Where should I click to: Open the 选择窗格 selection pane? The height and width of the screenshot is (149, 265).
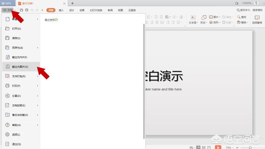257,19
